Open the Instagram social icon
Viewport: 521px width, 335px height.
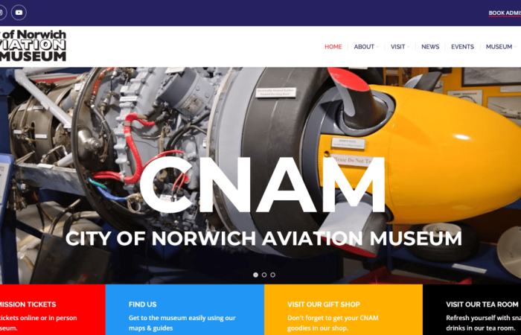(1, 13)
